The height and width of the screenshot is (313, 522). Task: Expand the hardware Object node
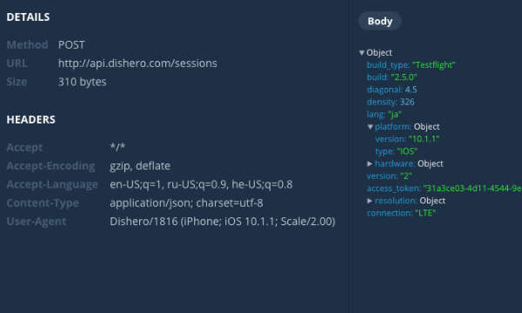click(x=370, y=163)
